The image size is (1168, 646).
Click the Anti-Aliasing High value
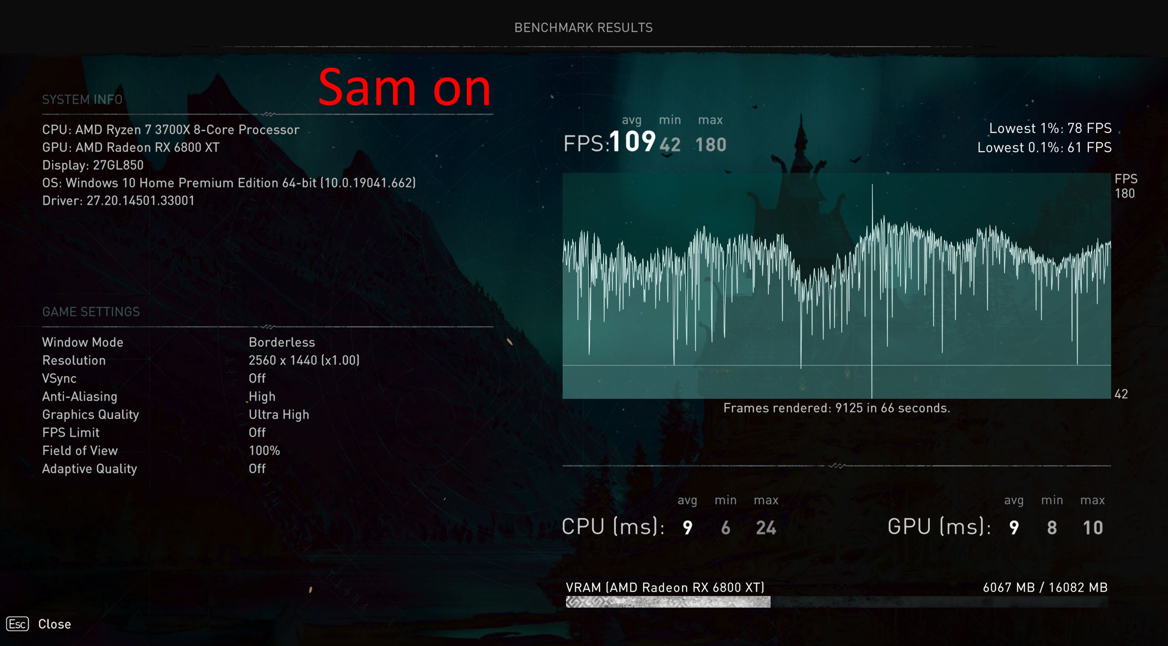click(262, 397)
